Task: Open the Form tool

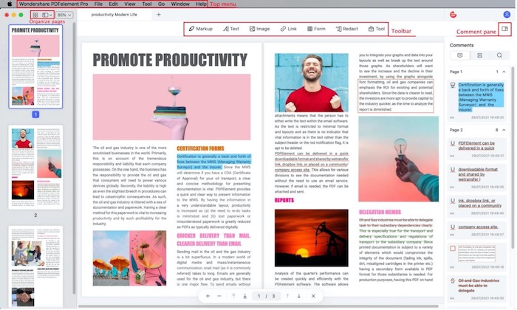Action: click(315, 29)
